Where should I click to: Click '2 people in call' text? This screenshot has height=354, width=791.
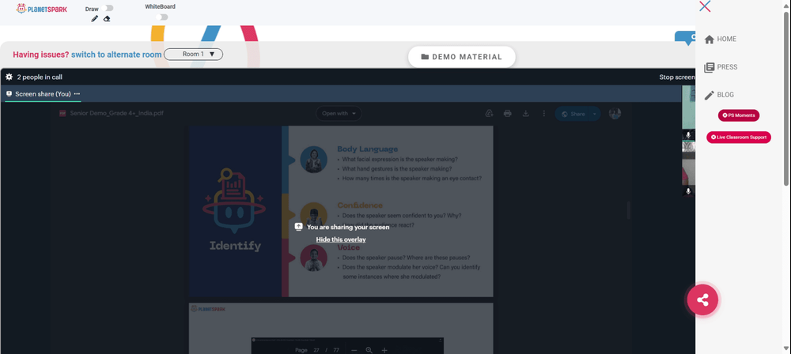tap(40, 77)
